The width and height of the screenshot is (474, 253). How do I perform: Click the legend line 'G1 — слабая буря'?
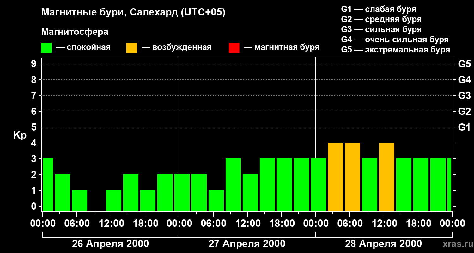pos(379,9)
